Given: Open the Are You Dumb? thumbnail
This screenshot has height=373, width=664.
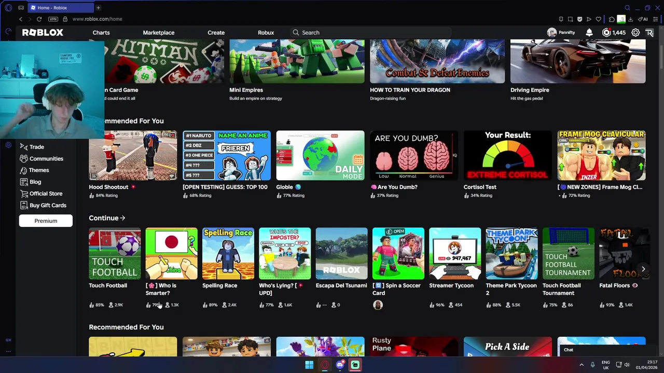Looking at the screenshot, I should click(x=414, y=155).
